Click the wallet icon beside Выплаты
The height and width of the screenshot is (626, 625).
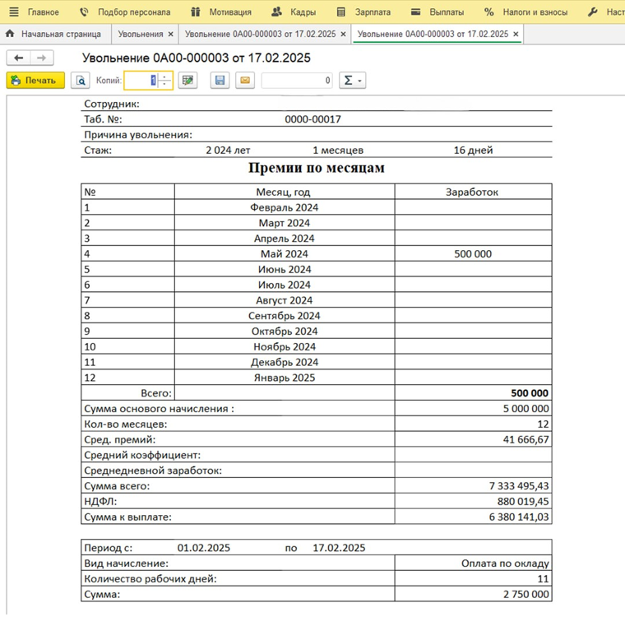pos(415,12)
